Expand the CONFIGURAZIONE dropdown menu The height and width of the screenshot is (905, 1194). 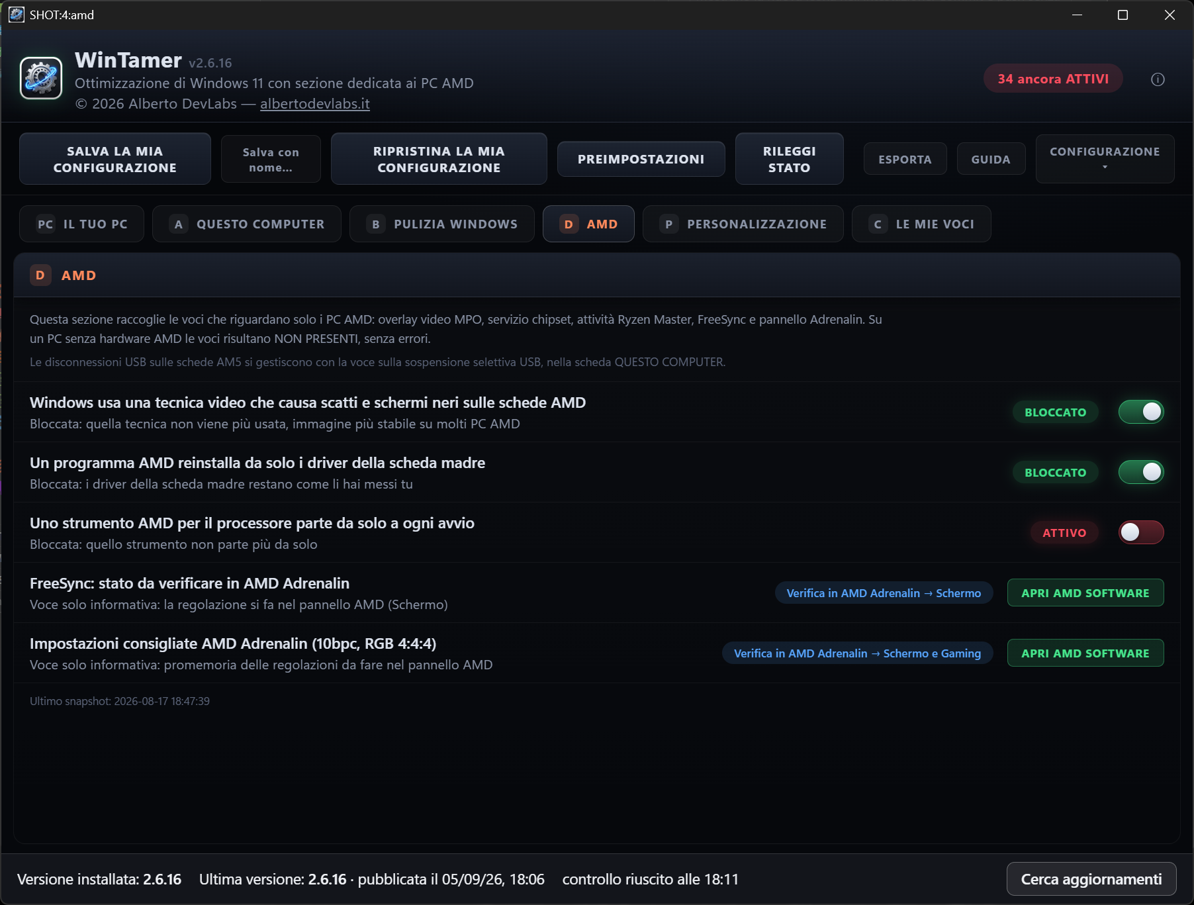coord(1105,159)
